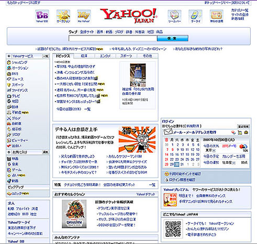Open Finance in the services sidebar
The image size is (257, 244).
(20, 90)
